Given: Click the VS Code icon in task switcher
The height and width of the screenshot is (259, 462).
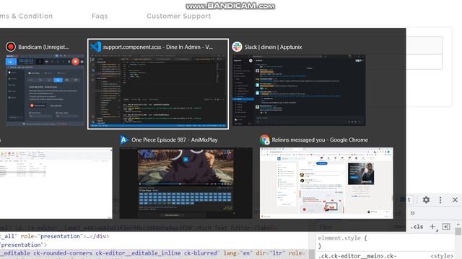Looking at the screenshot, I should pyautogui.click(x=96, y=47).
